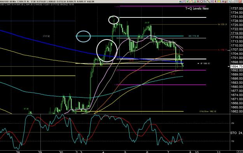Open the red and green bars chart-type icon
The image size is (243, 153).
pyautogui.click(x=194, y=2)
